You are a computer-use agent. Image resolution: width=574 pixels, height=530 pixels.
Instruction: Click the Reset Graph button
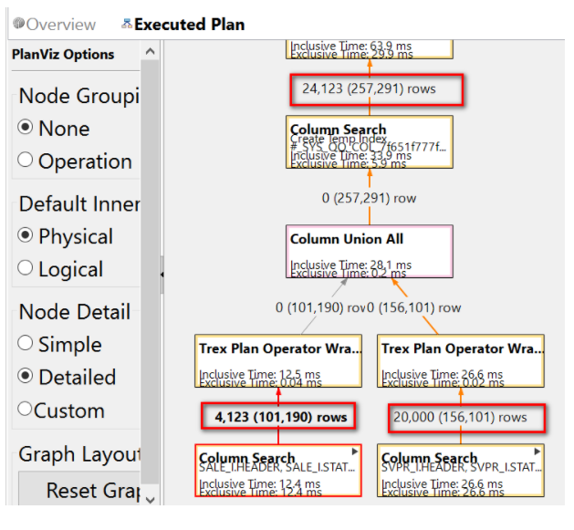point(79,489)
